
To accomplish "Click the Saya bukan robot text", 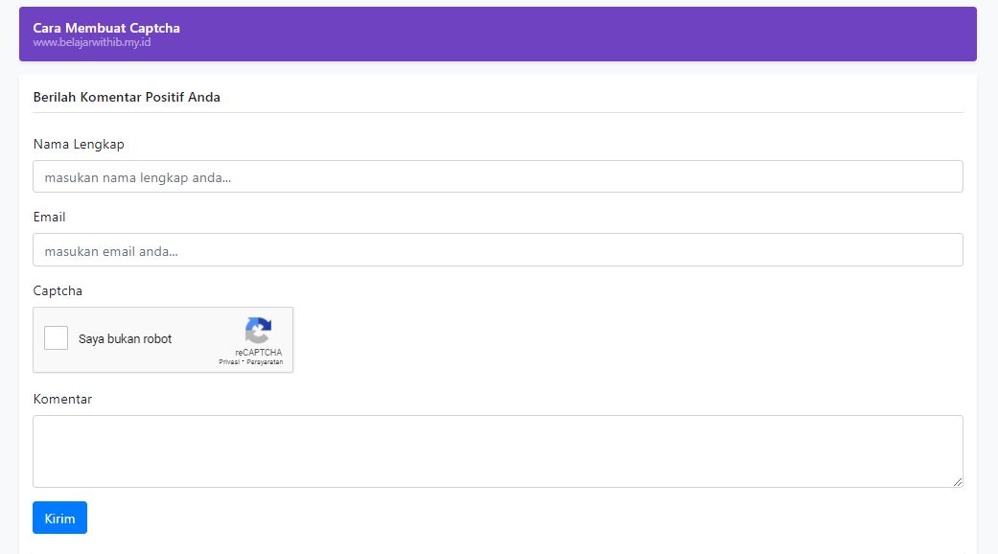I will click(126, 339).
